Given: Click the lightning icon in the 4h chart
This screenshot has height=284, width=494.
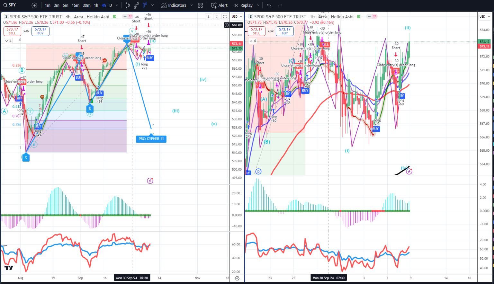Looking at the screenshot, I should pos(150,181).
